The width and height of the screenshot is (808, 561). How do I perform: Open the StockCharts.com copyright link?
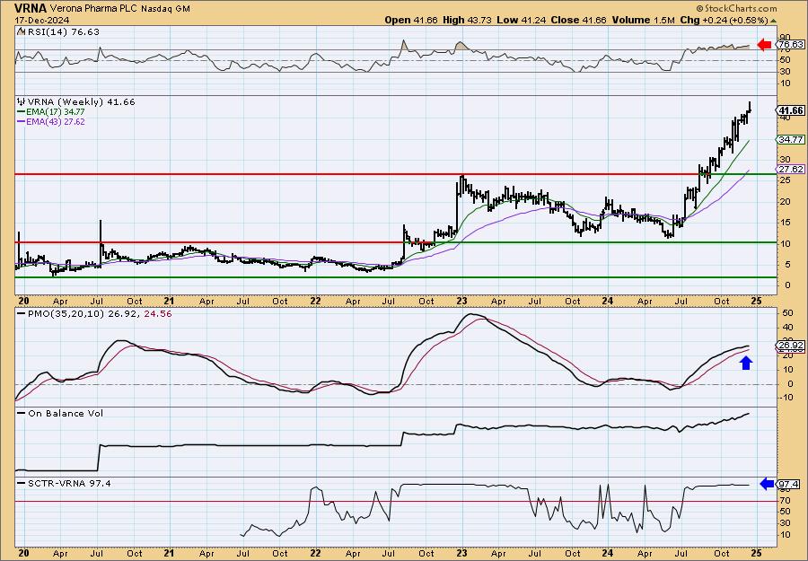pyautogui.click(x=736, y=8)
